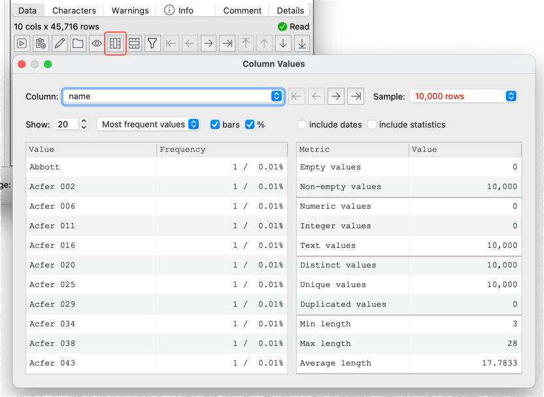The image size is (544, 397).
Task: Jump to last column in Column Values dialog
Action: pyautogui.click(x=356, y=96)
